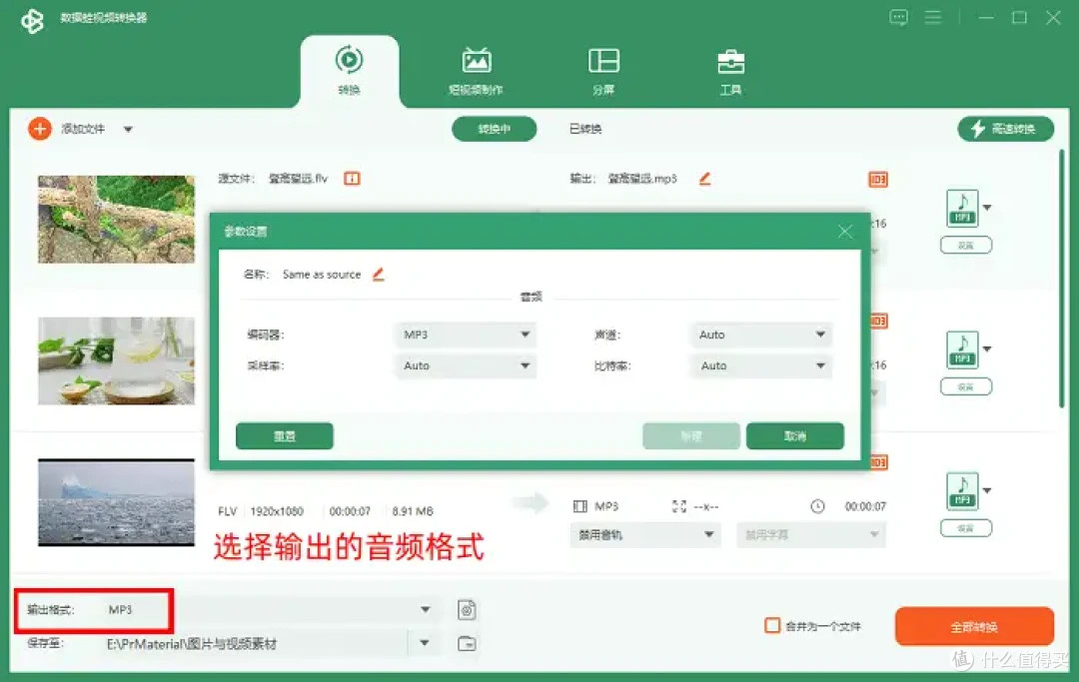Start 全部转换 convert all
Image resolution: width=1079 pixels, height=682 pixels.
pos(974,626)
